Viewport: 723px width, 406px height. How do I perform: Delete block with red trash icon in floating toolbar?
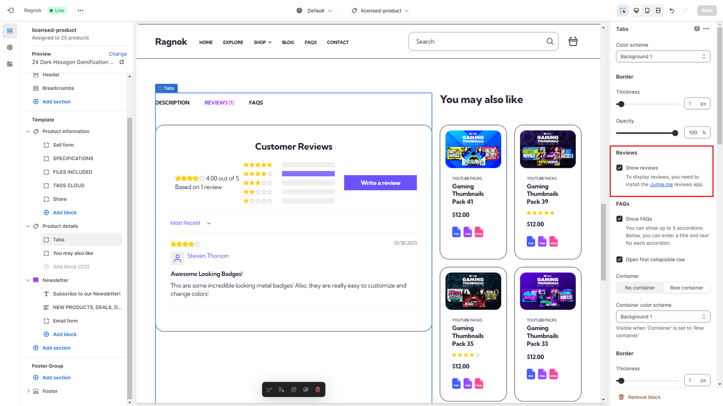318,389
